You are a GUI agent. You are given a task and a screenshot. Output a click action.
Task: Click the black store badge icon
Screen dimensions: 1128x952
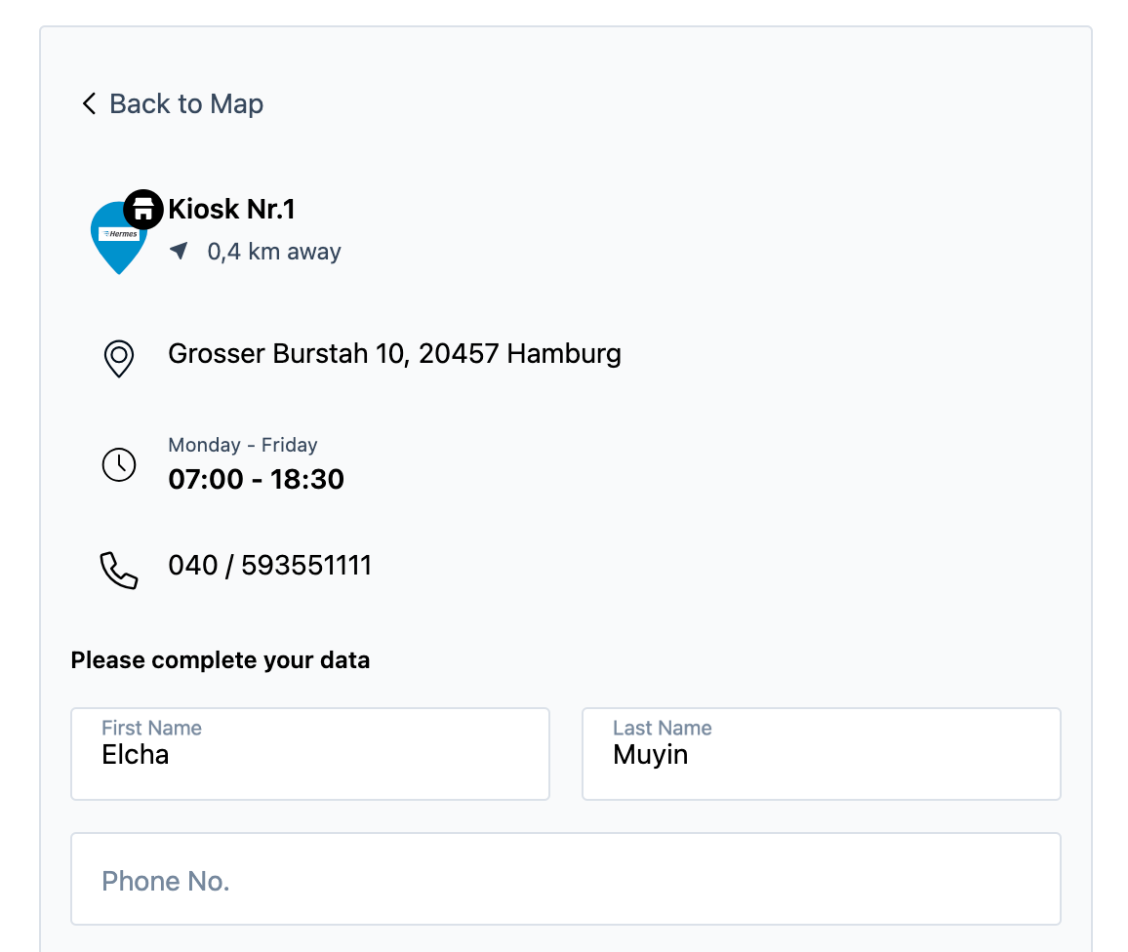tap(143, 209)
